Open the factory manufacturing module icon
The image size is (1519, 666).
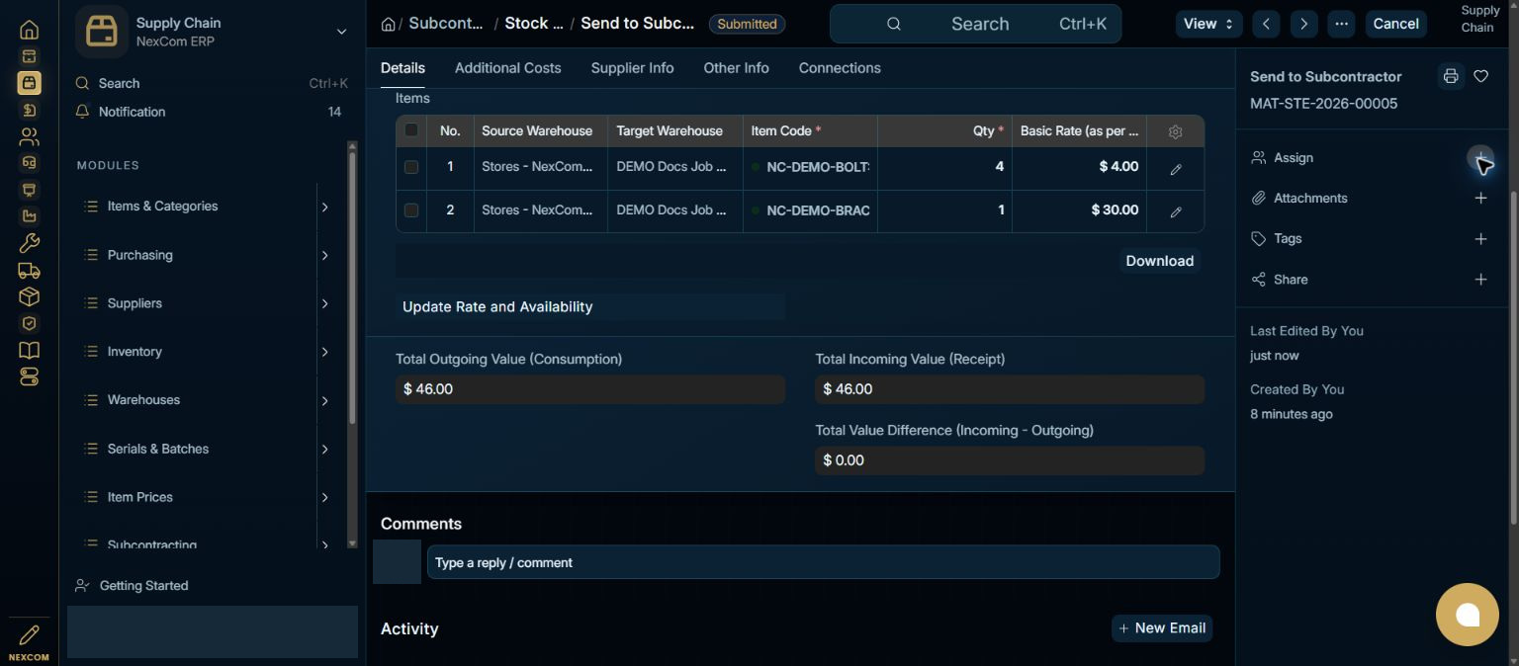[x=29, y=216]
